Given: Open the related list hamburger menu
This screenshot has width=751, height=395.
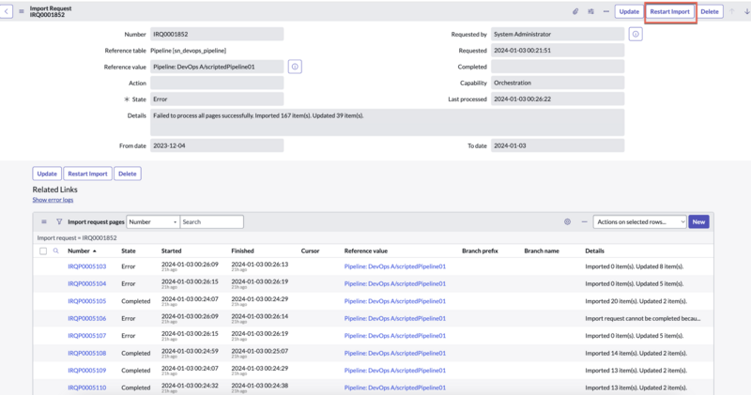Looking at the screenshot, I should click(44, 221).
